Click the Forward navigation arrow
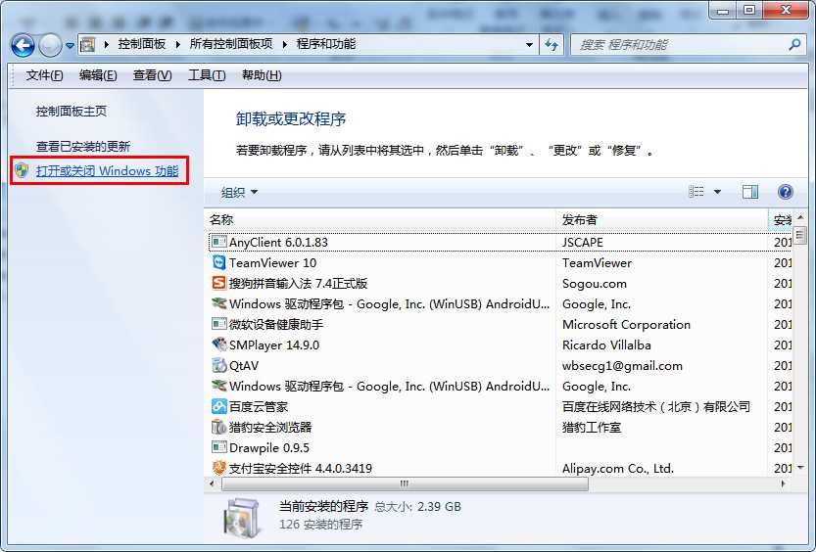Image resolution: width=816 pixels, height=552 pixels. click(51, 46)
